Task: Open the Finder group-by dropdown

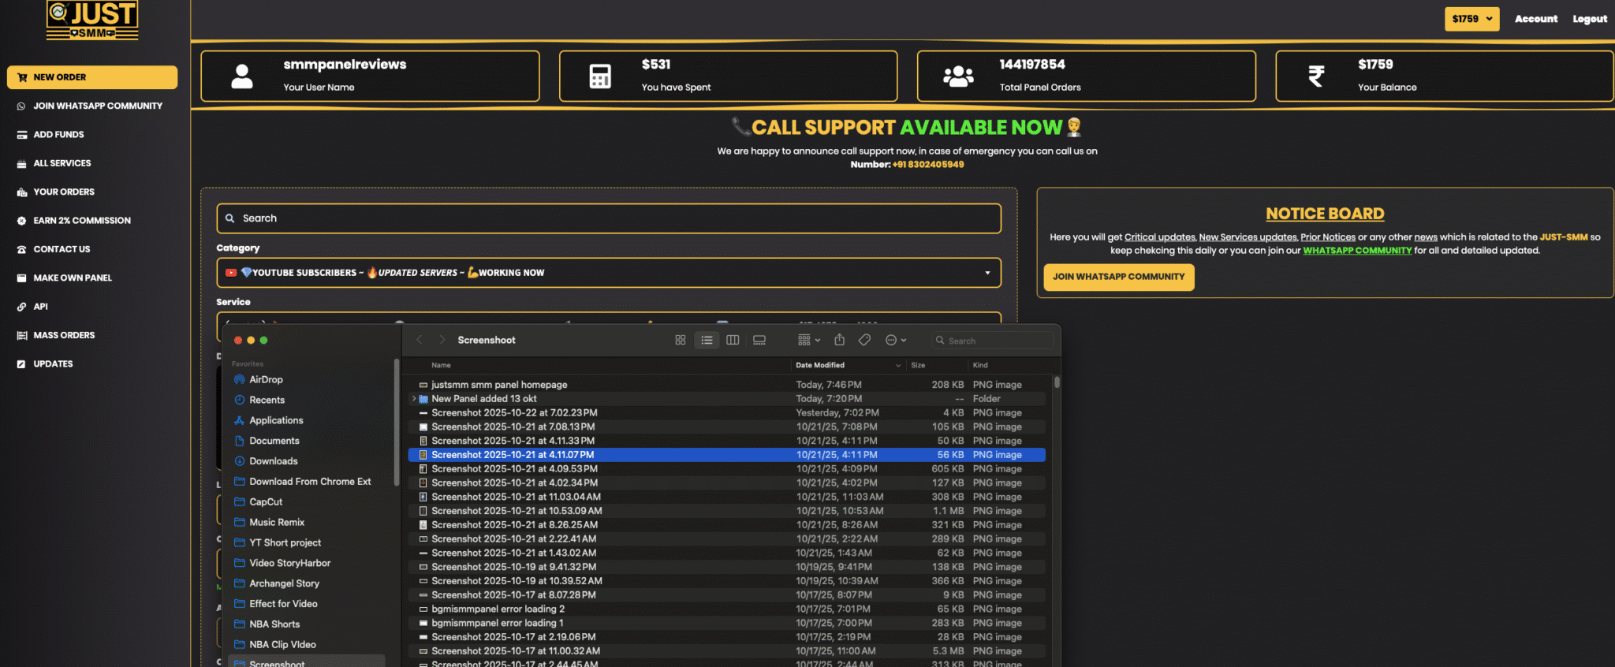Action: click(x=808, y=340)
